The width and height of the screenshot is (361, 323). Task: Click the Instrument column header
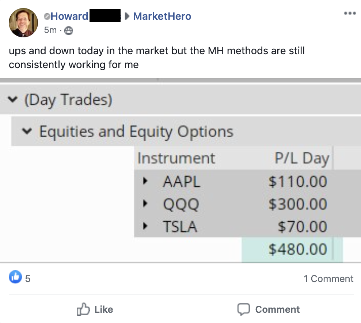tap(176, 159)
